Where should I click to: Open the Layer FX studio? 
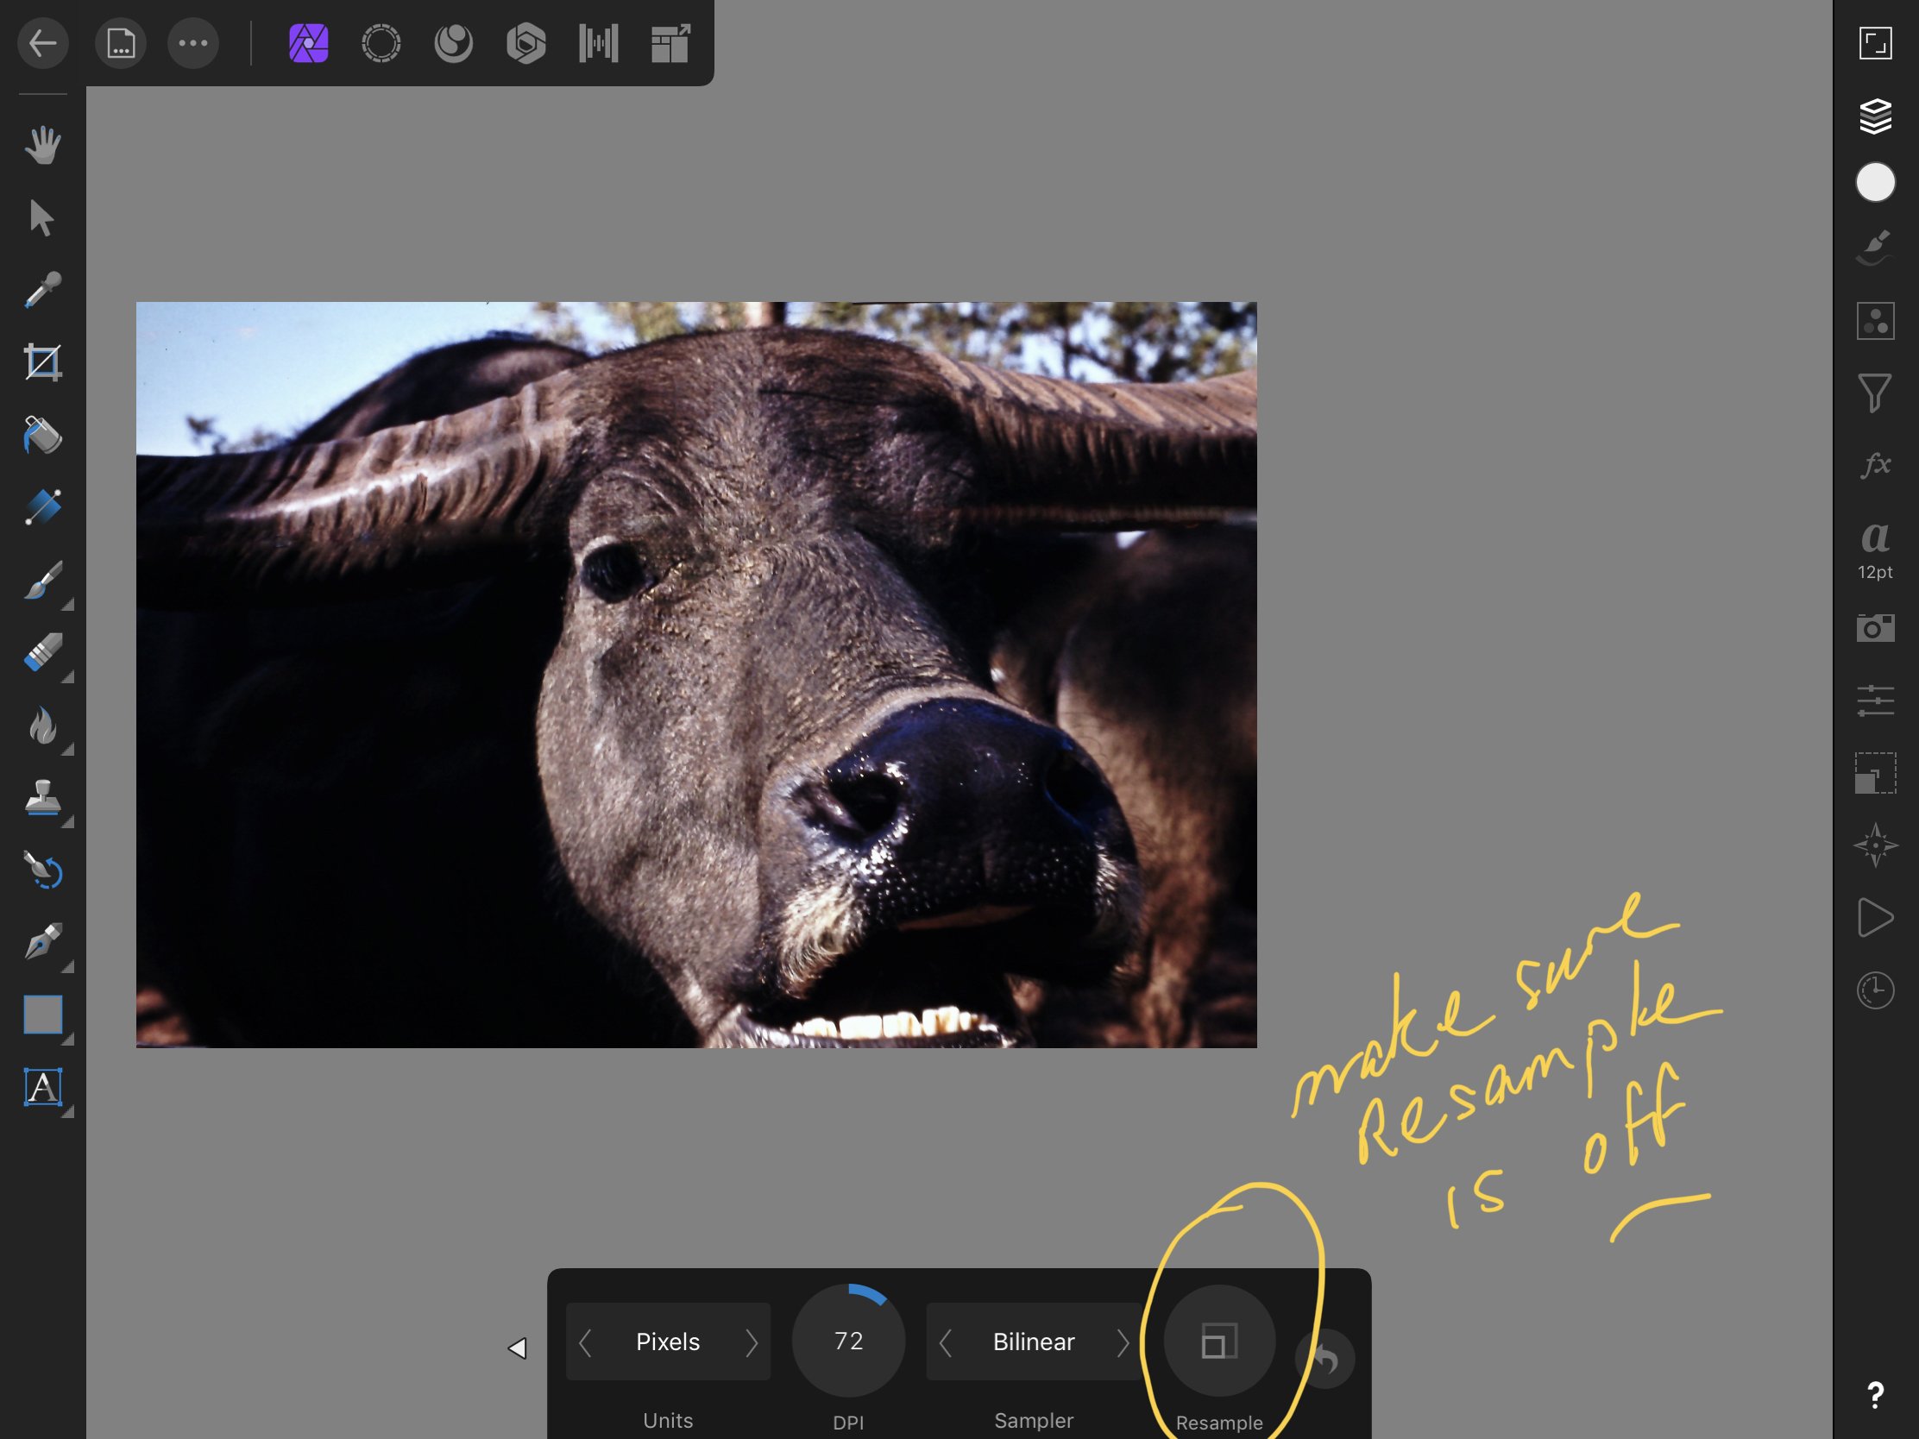pyautogui.click(x=1875, y=465)
